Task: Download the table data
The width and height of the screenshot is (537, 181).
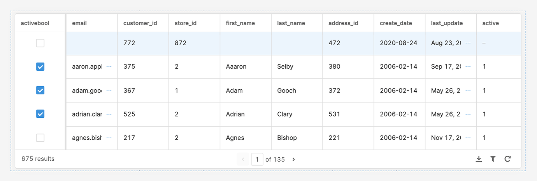Action: coord(479,159)
